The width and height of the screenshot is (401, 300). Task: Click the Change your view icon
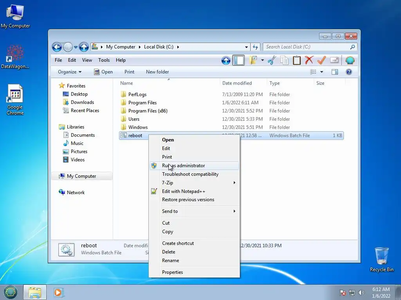(x=313, y=72)
